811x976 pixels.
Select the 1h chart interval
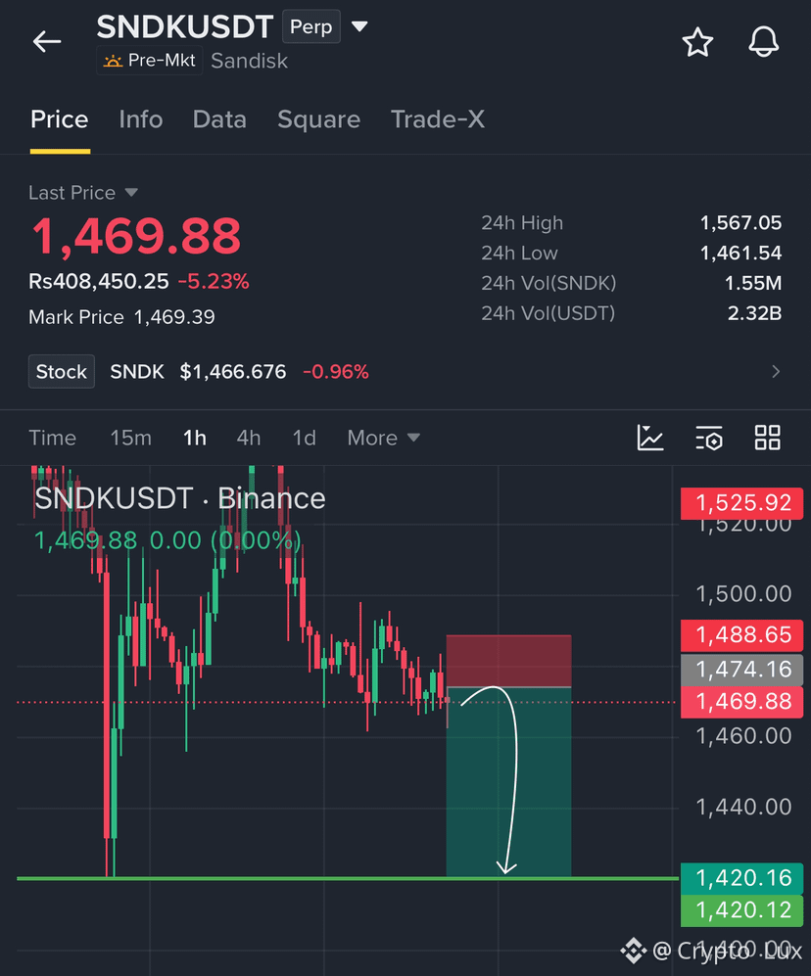pos(194,439)
